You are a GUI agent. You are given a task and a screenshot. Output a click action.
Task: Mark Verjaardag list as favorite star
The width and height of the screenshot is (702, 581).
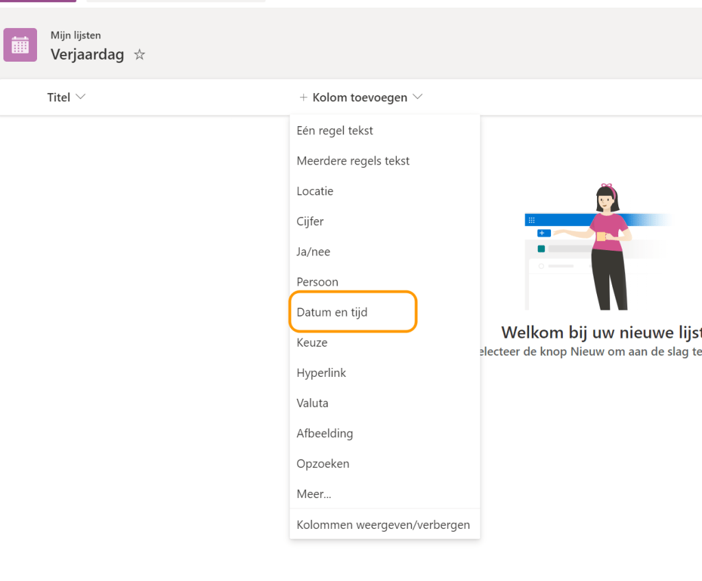(x=139, y=55)
